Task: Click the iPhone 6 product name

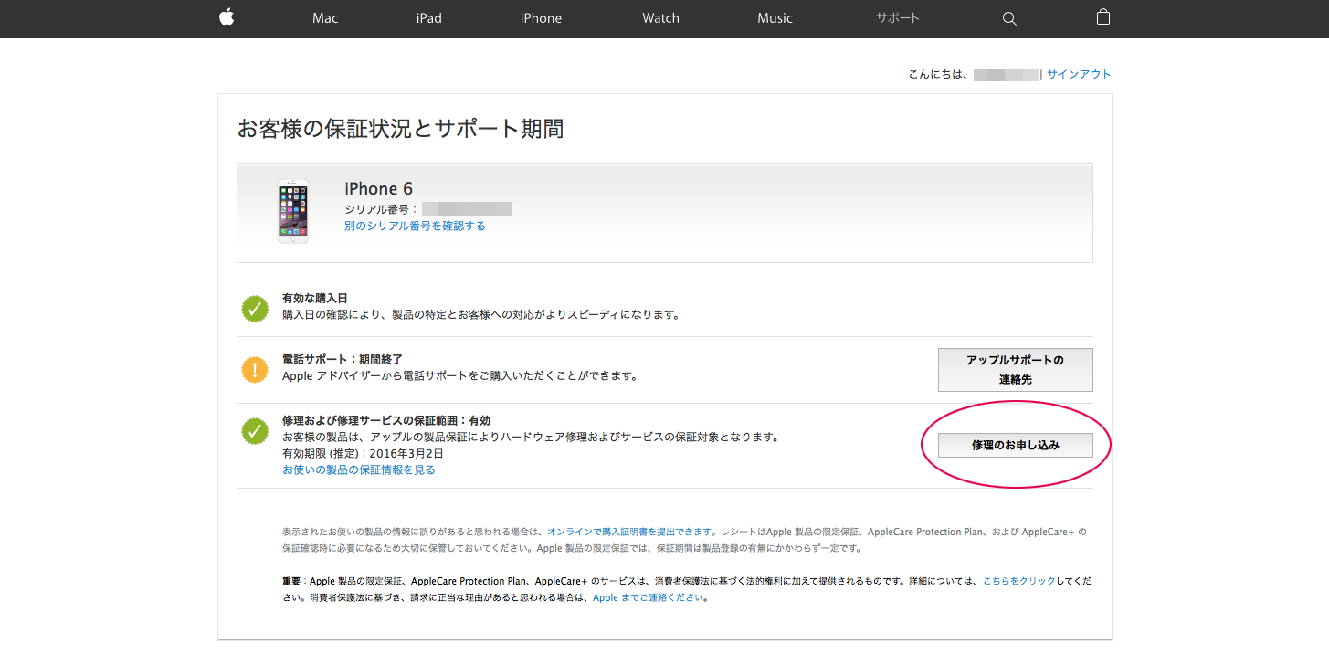Action: coord(378,188)
